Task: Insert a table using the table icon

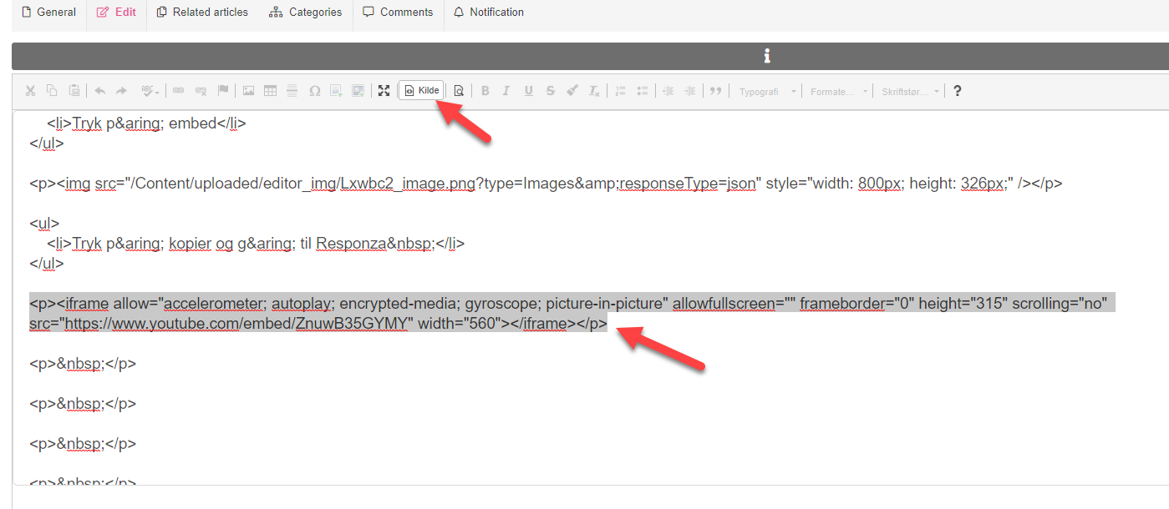Action: pyautogui.click(x=271, y=91)
